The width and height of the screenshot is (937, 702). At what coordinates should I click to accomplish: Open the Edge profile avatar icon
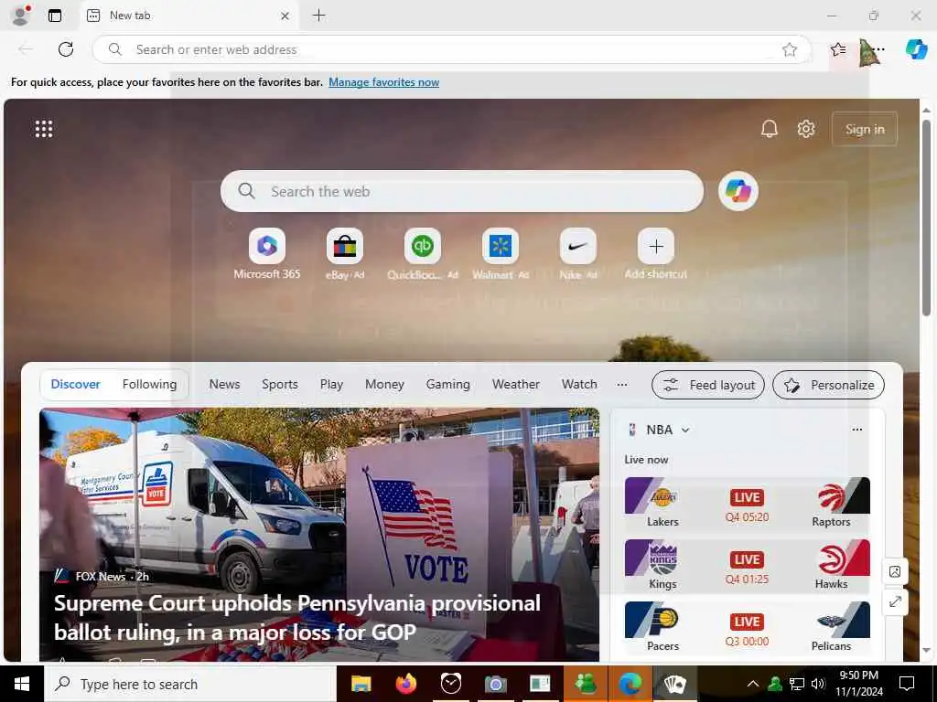coord(21,16)
